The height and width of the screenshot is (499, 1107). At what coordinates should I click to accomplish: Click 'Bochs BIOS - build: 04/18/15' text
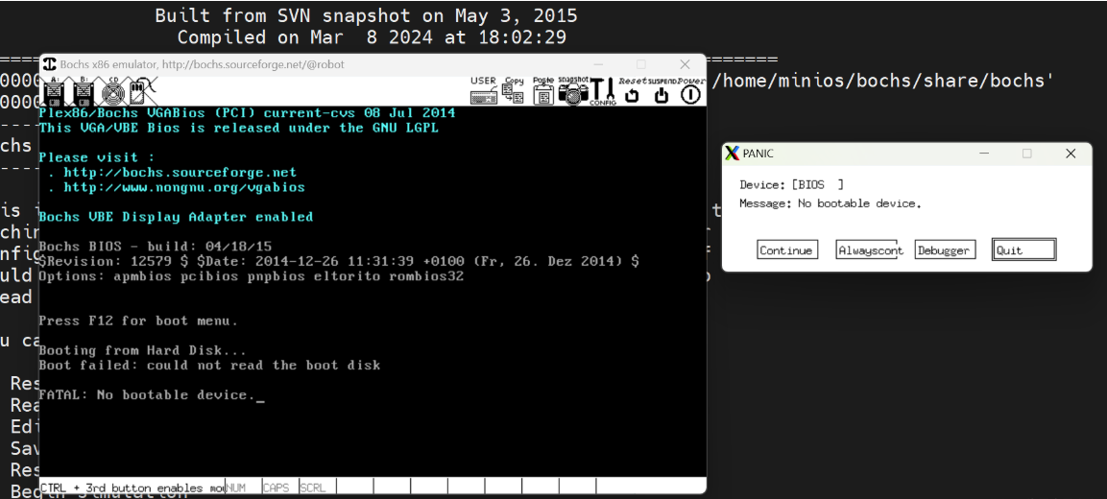(156, 247)
